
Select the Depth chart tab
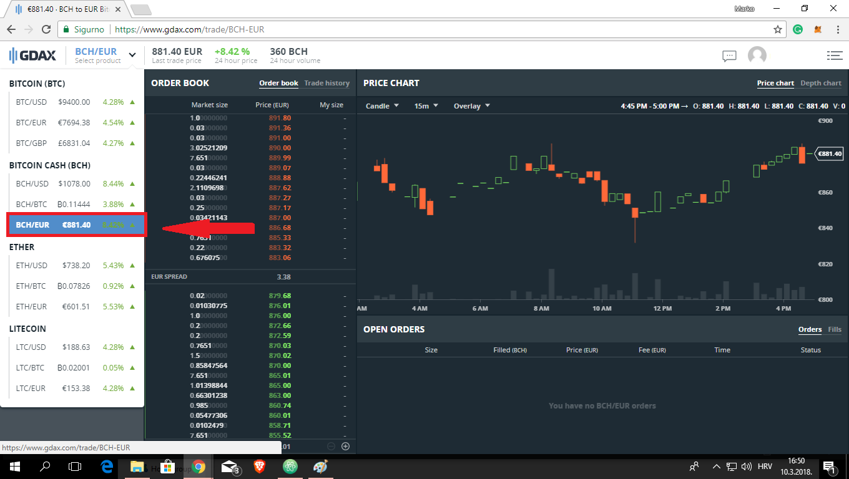click(821, 83)
